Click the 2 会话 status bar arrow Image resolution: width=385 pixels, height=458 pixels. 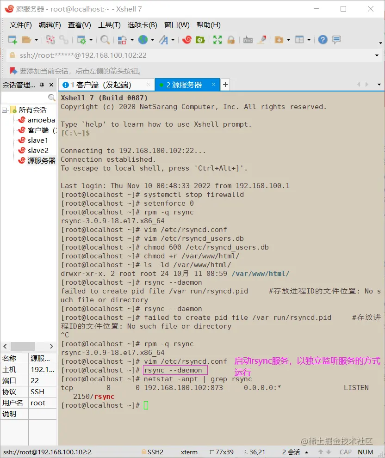pos(307,452)
